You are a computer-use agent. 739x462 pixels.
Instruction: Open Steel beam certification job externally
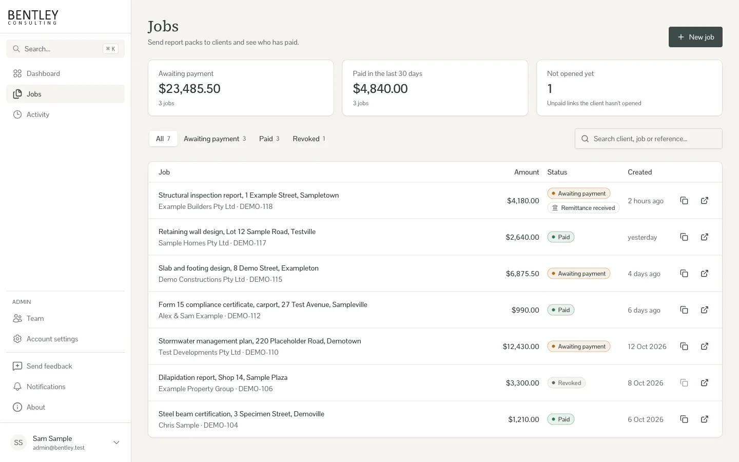705,419
